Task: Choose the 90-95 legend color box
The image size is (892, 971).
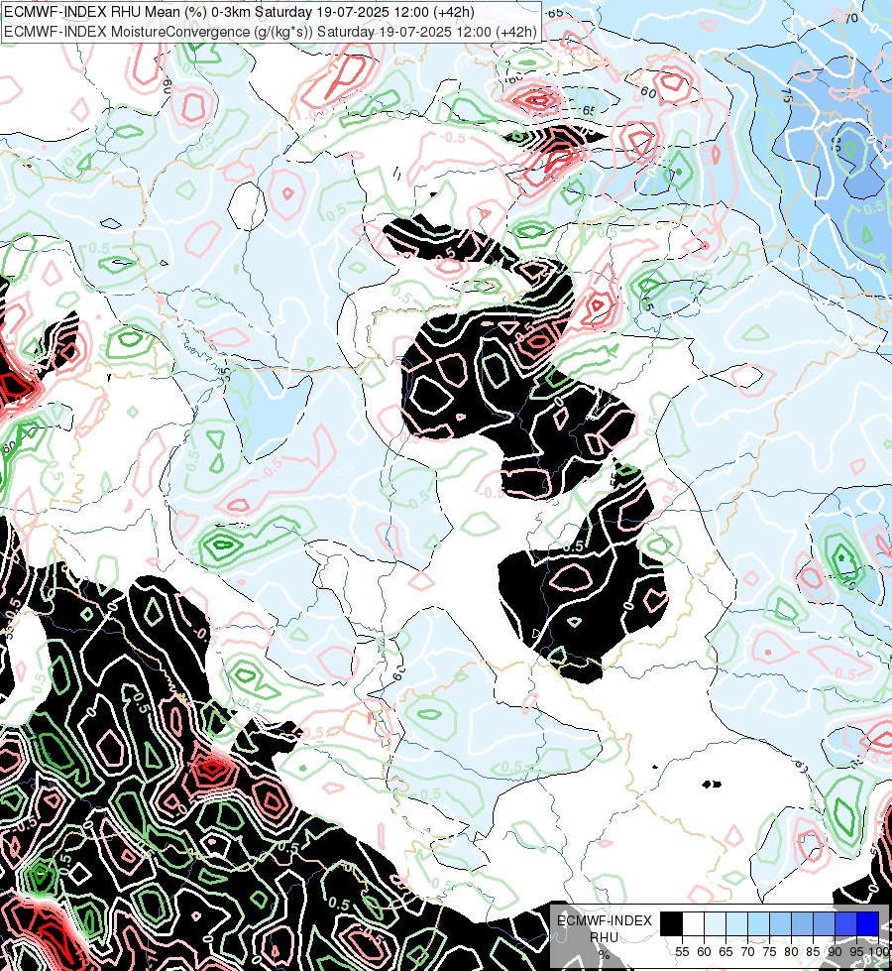Action: pyautogui.click(x=845, y=923)
